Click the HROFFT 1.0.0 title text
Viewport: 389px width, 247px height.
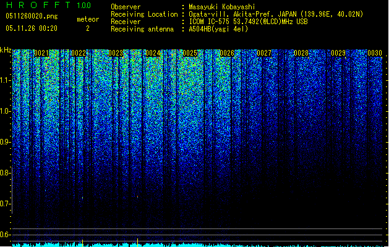(49, 5)
